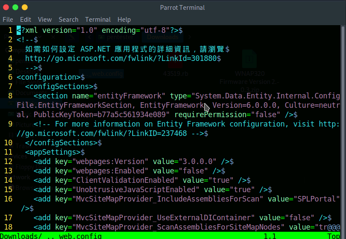The image size is (346, 239).
Task: Open the File menu
Action: [8, 20]
